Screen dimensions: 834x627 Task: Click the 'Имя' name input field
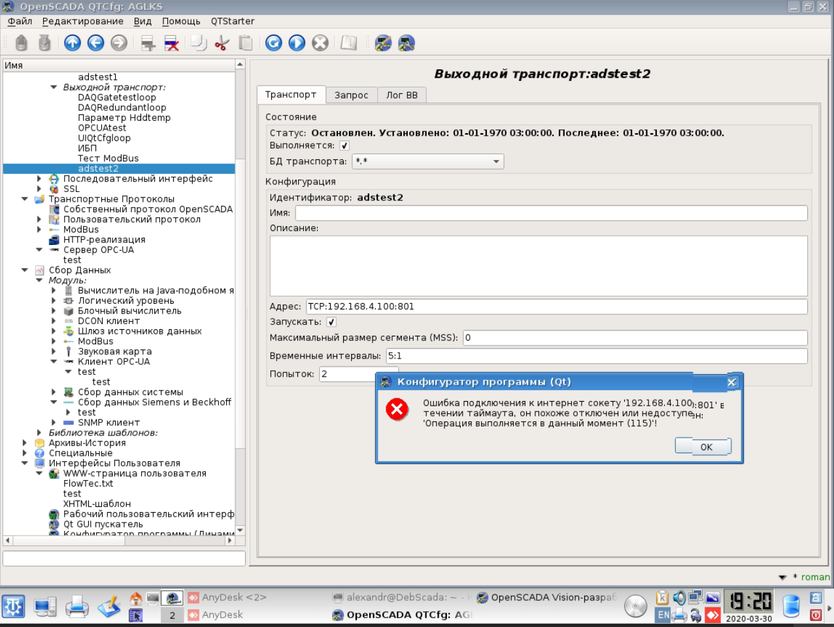tap(550, 213)
